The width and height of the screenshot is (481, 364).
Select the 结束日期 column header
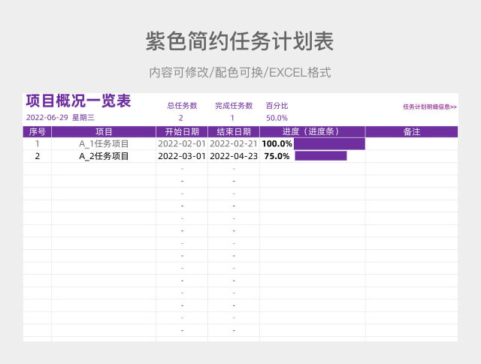234,131
